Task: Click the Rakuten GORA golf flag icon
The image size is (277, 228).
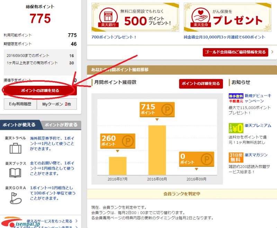Action: [x=16, y=198]
